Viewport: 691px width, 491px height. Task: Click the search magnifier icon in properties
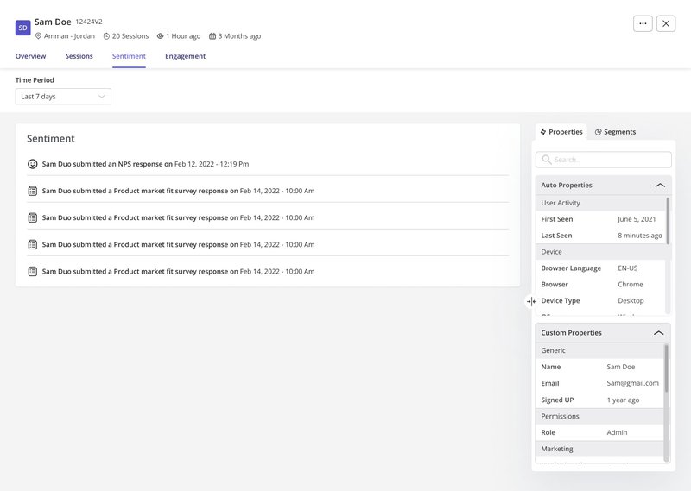pyautogui.click(x=547, y=160)
